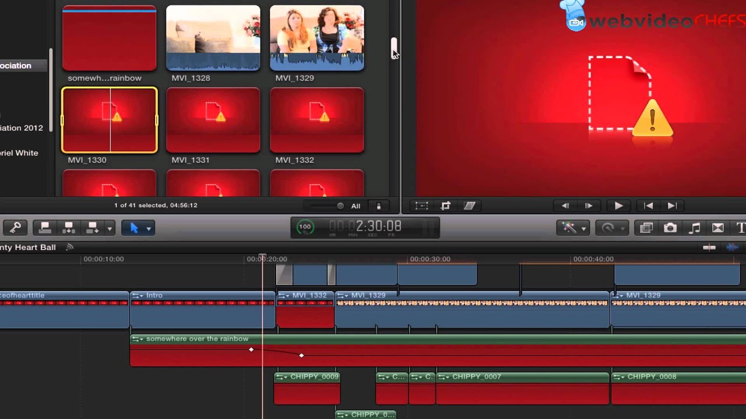Play the viewer video
The width and height of the screenshot is (746, 419).
pyautogui.click(x=618, y=205)
